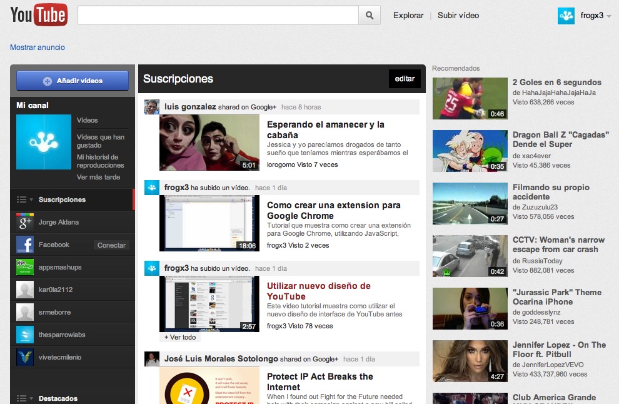Click the Conectar button for Facebook
Screen dimensions: 619x404
[x=111, y=245]
